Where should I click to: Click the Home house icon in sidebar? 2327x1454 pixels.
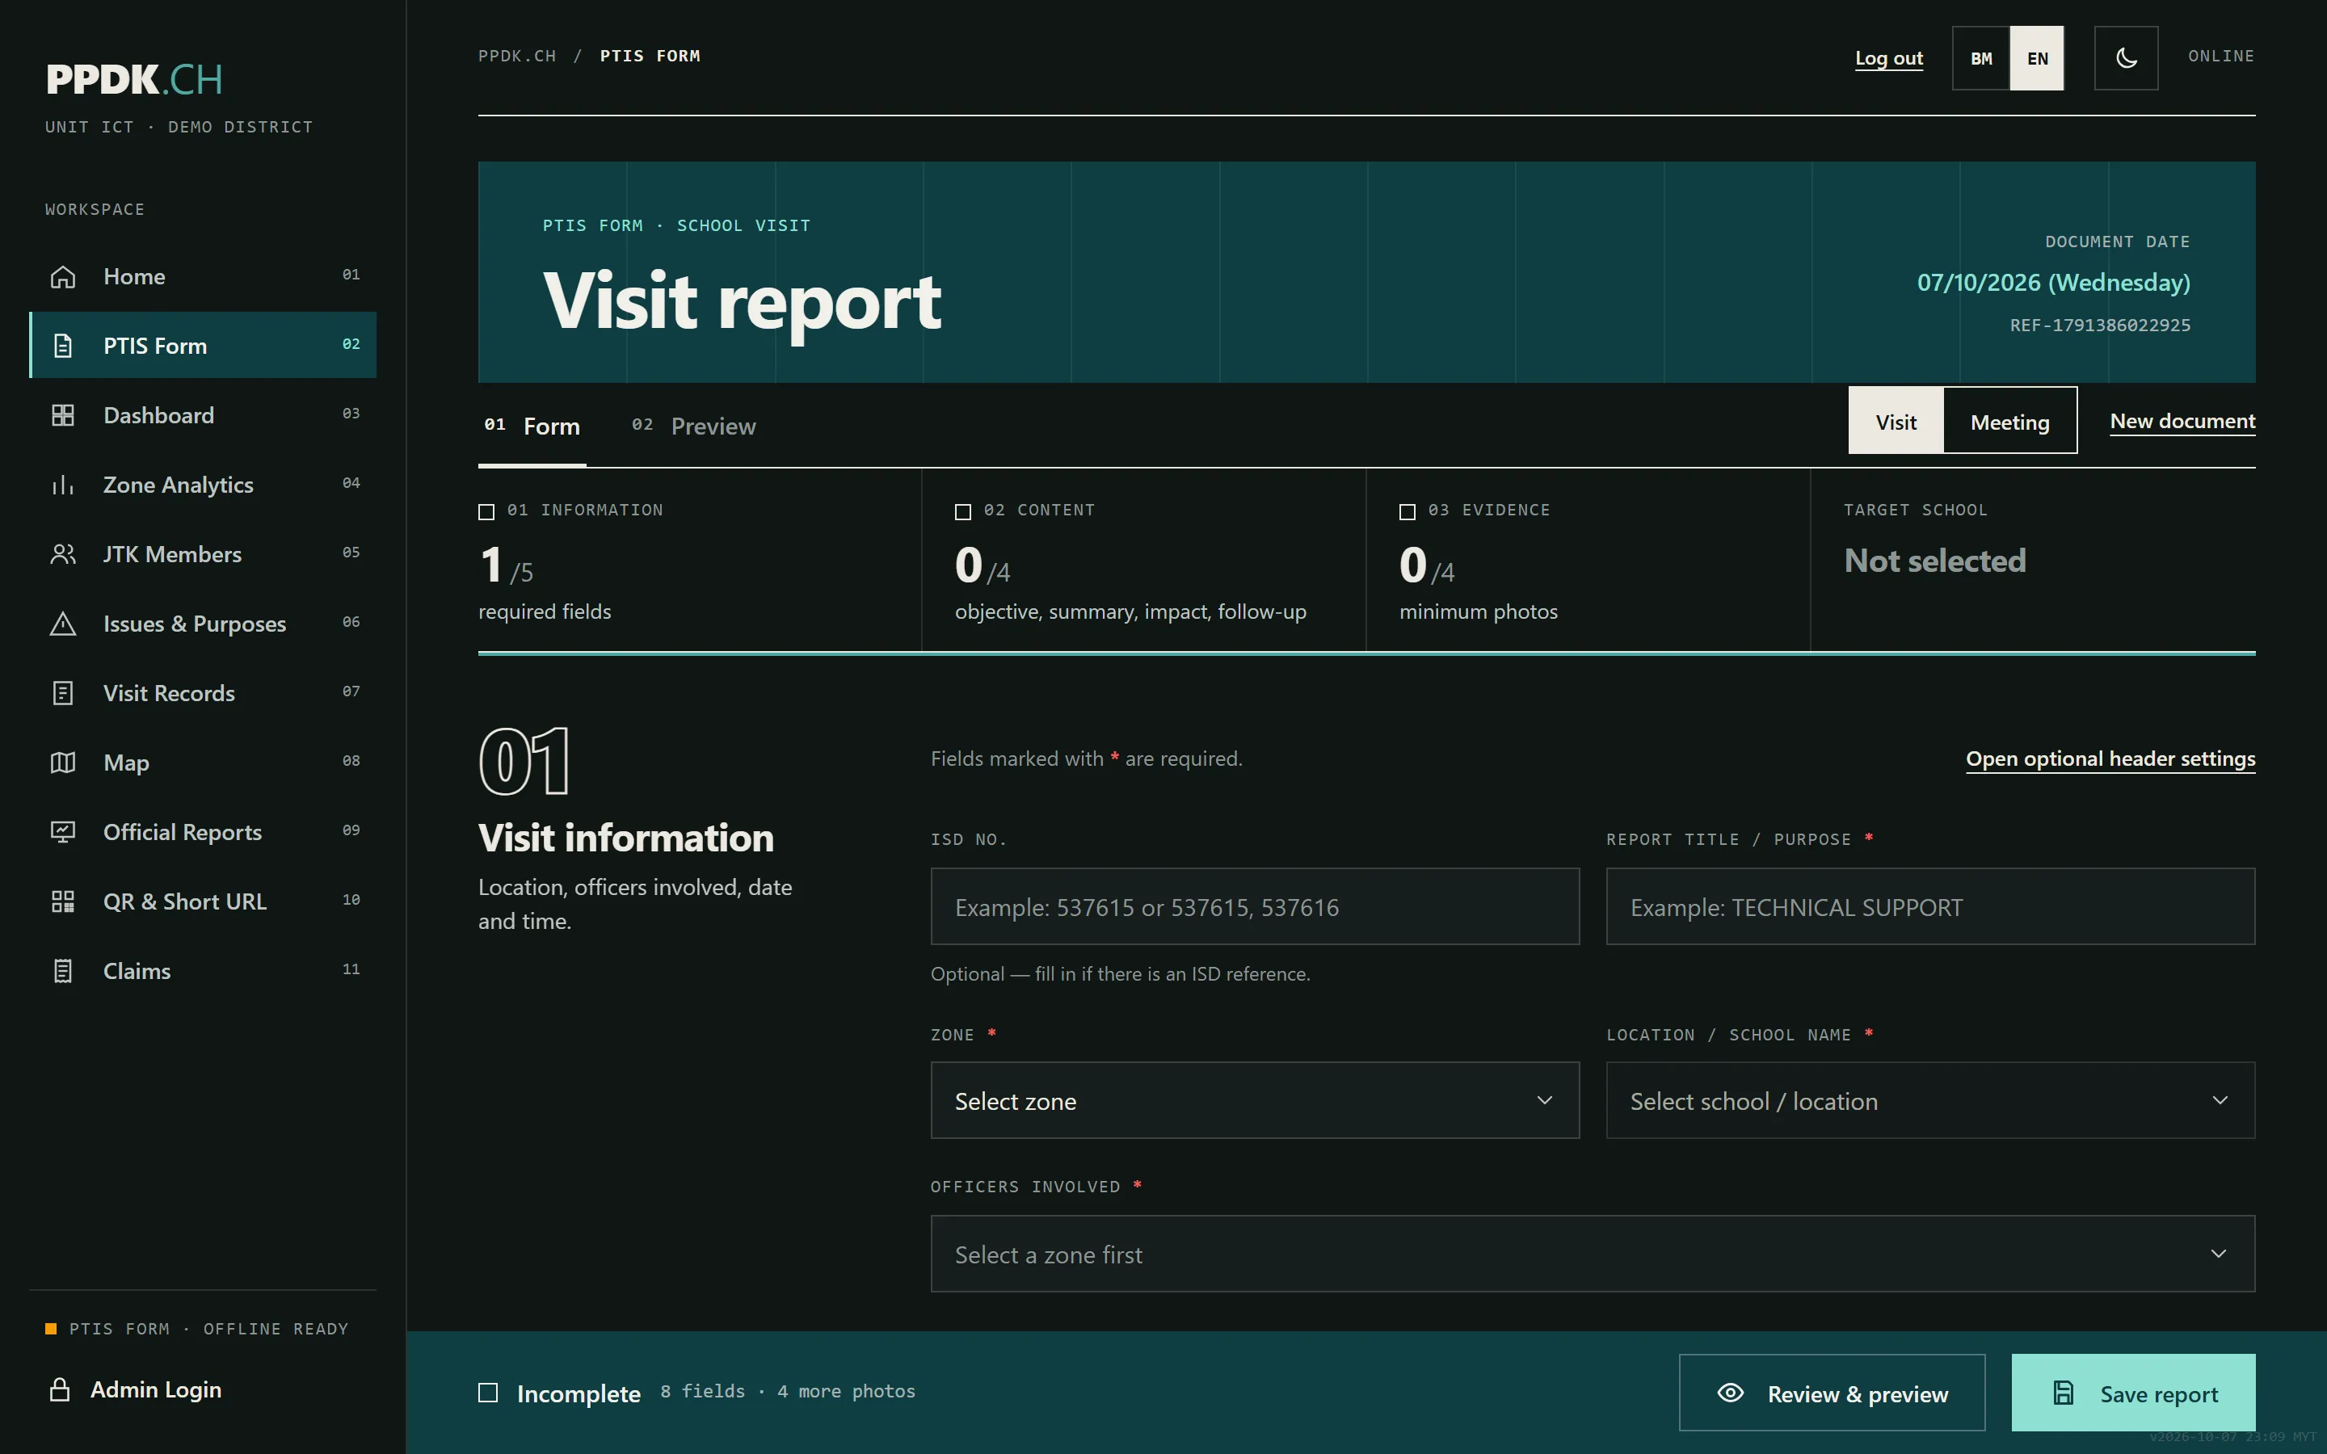(x=62, y=277)
